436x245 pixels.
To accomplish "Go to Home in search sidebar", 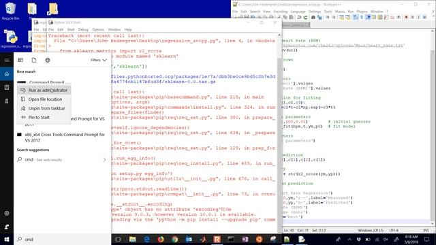I will (x=7, y=74).
